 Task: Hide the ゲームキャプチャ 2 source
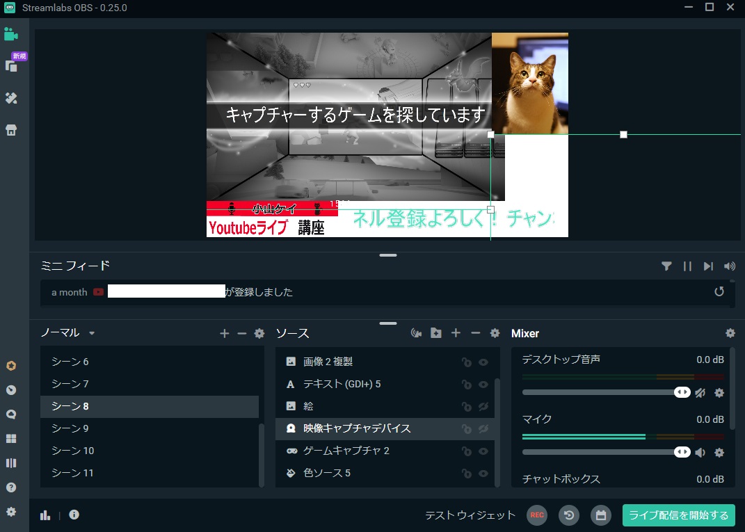[483, 451]
